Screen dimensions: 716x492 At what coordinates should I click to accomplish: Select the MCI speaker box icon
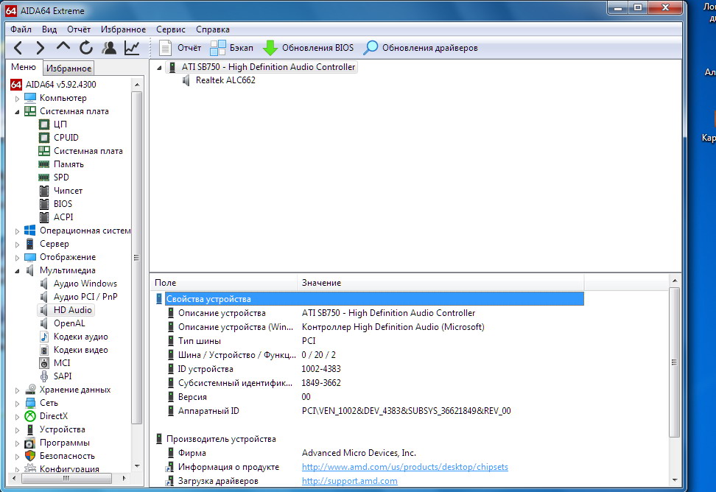[x=44, y=363]
